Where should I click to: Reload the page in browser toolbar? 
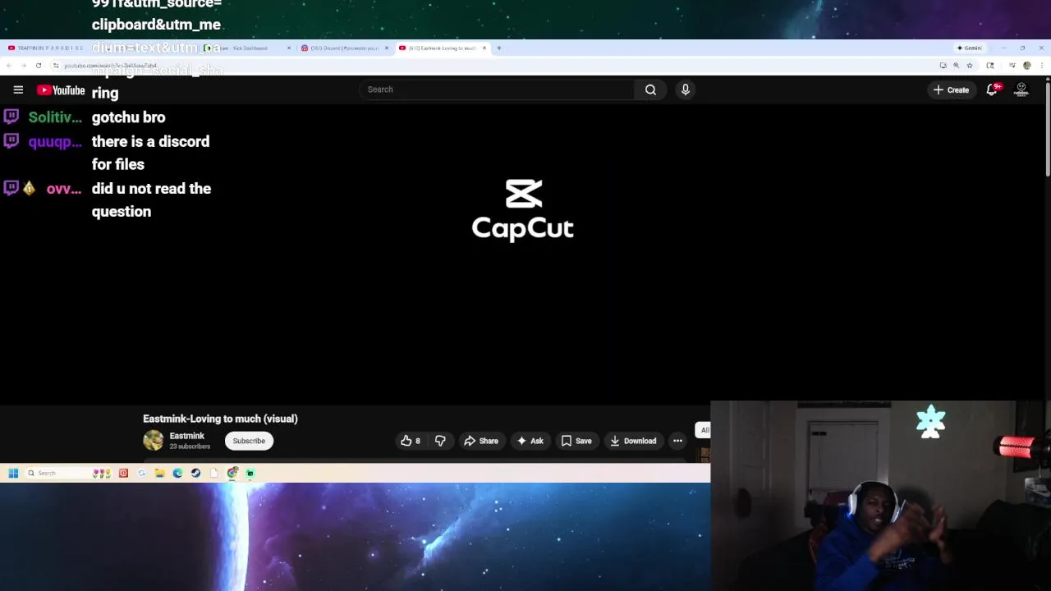(38, 66)
